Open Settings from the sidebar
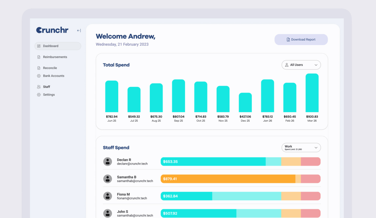 click(x=49, y=95)
